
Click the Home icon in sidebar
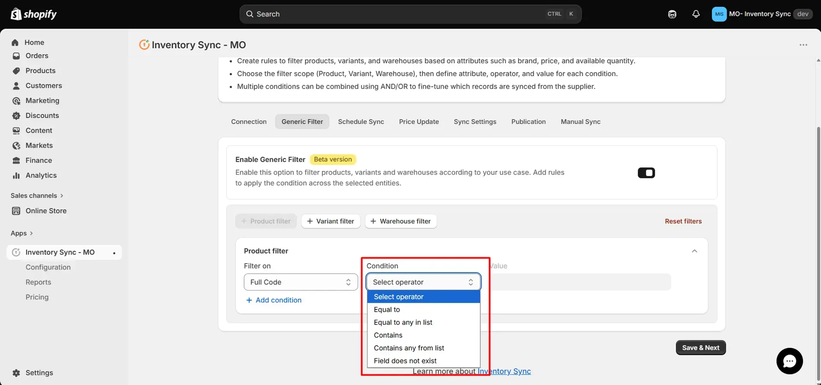tap(15, 42)
